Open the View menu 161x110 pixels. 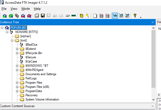pyautogui.click(x=14, y=9)
